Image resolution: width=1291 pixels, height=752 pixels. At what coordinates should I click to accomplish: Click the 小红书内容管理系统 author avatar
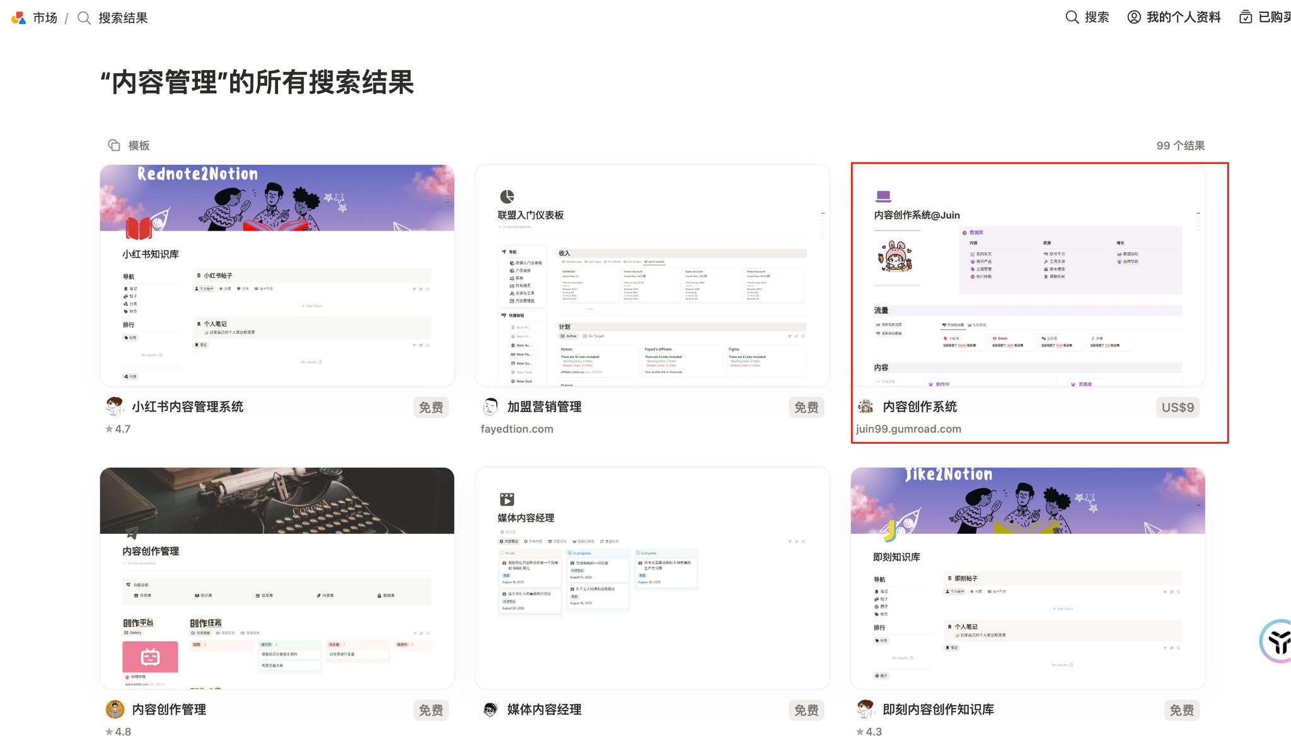[114, 407]
